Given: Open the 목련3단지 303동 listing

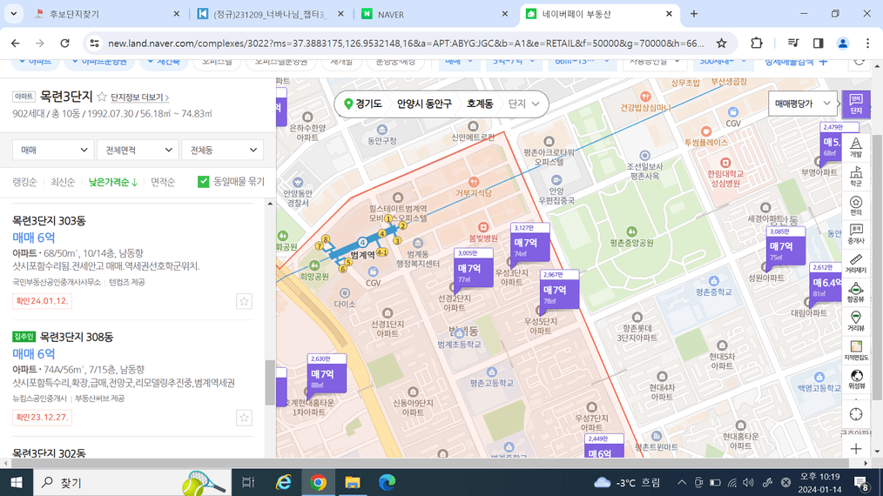Looking at the screenshot, I should 132,262.
